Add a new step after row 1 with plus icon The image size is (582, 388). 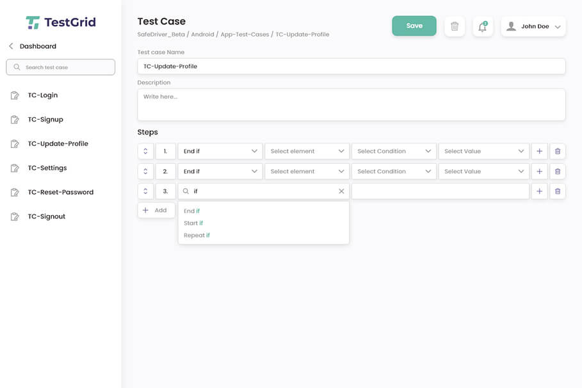539,151
